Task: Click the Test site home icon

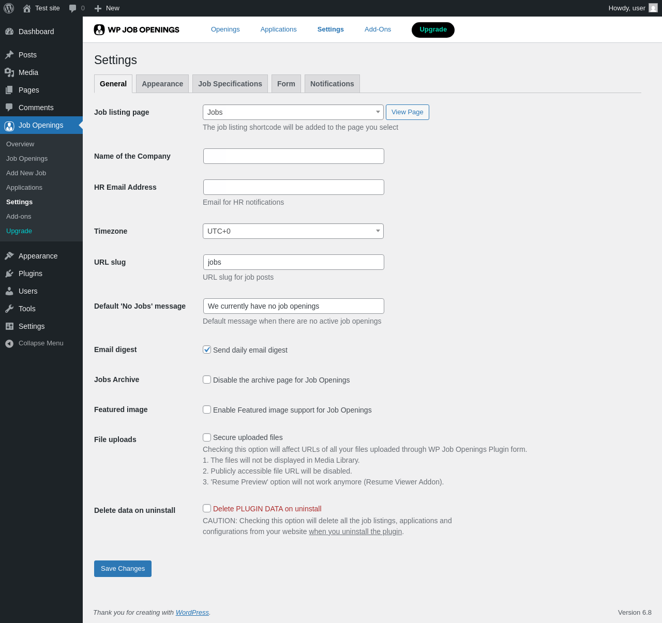Action: click(27, 8)
